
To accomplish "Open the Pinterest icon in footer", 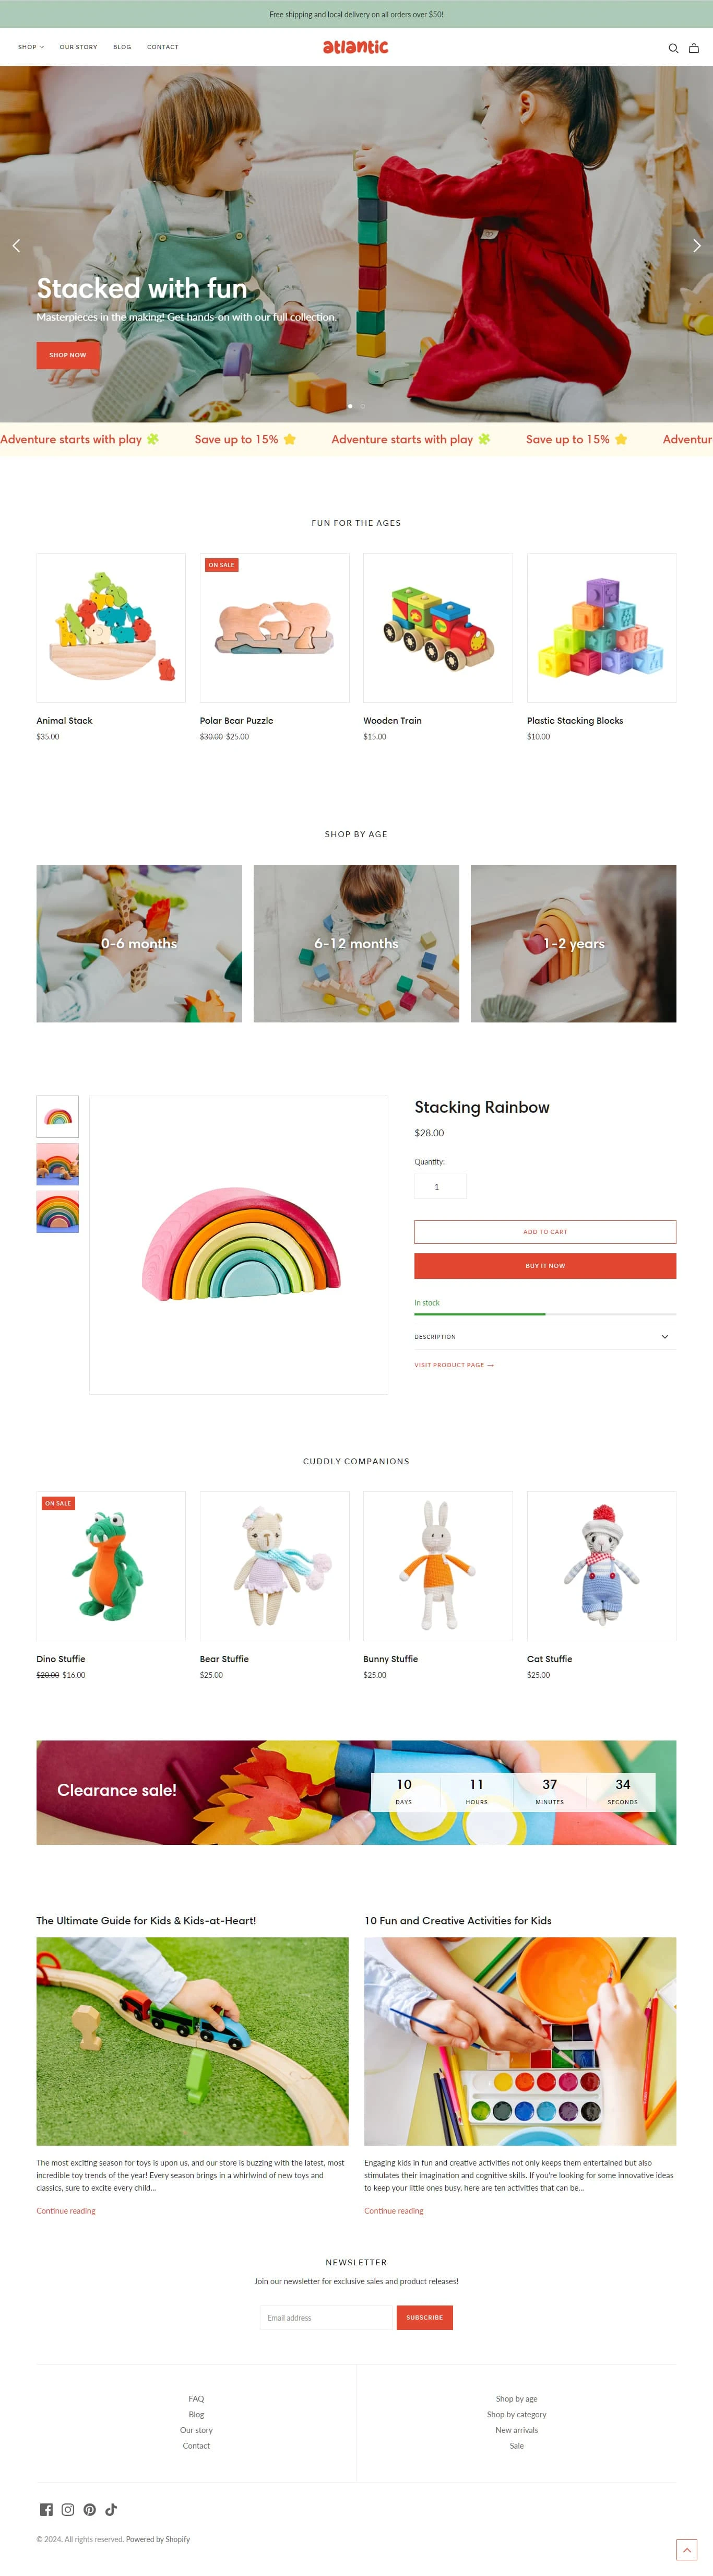I will click(90, 2509).
